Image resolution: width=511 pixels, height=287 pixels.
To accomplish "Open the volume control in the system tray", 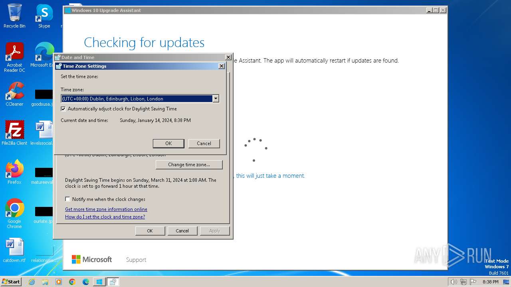I will tap(454, 282).
